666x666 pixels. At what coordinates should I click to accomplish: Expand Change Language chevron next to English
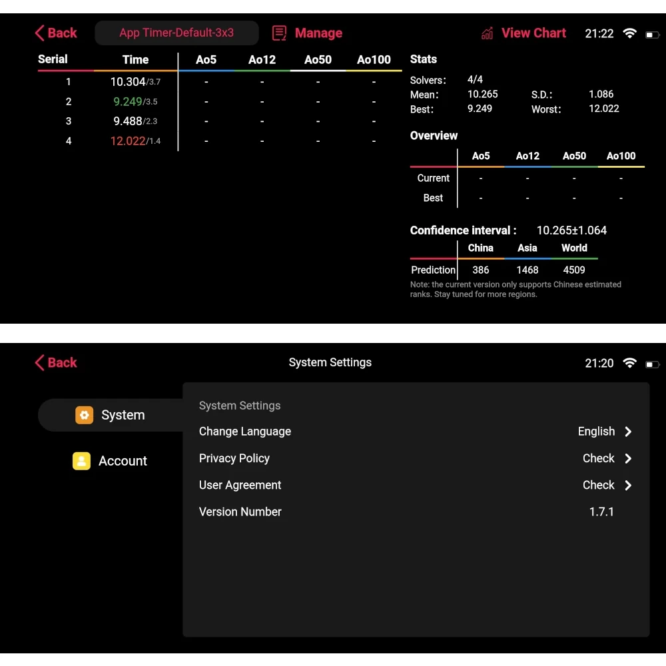[x=628, y=432]
